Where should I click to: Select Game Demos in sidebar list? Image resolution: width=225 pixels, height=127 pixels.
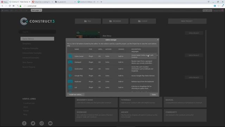pos(37,39)
